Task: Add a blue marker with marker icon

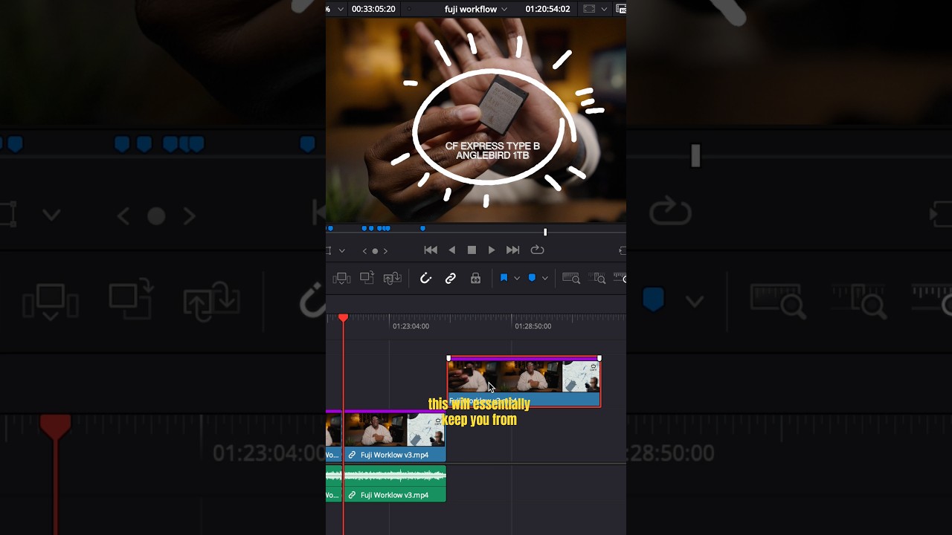Action: [532, 278]
